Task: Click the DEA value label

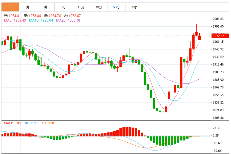Action: [x=47, y=123]
